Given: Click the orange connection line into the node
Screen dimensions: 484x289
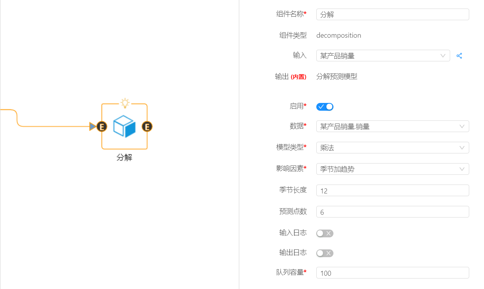Looking at the screenshot, I should click(51, 126).
